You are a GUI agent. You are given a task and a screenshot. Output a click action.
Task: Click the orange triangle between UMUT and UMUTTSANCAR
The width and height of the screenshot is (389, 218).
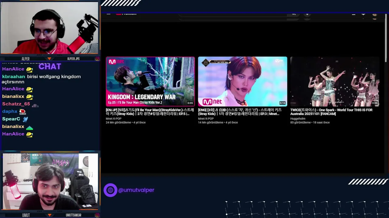click(x=49, y=215)
